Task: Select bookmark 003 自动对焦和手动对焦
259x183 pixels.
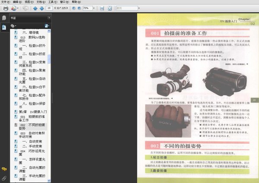Action: [32, 135]
